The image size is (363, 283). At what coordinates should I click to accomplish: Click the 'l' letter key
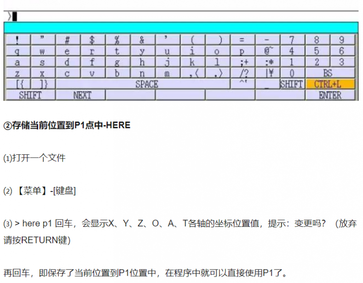(x=218, y=62)
